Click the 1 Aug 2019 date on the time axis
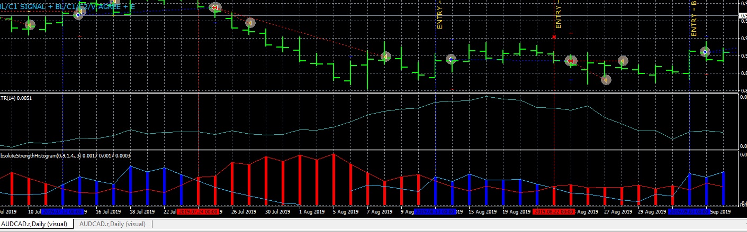This screenshot has height=232, width=747. pyautogui.click(x=312, y=212)
